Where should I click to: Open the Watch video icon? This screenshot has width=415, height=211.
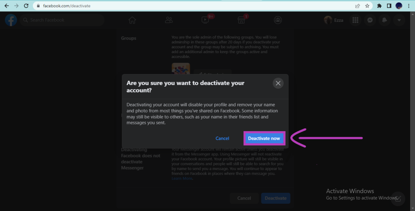pyautogui.click(x=205, y=20)
